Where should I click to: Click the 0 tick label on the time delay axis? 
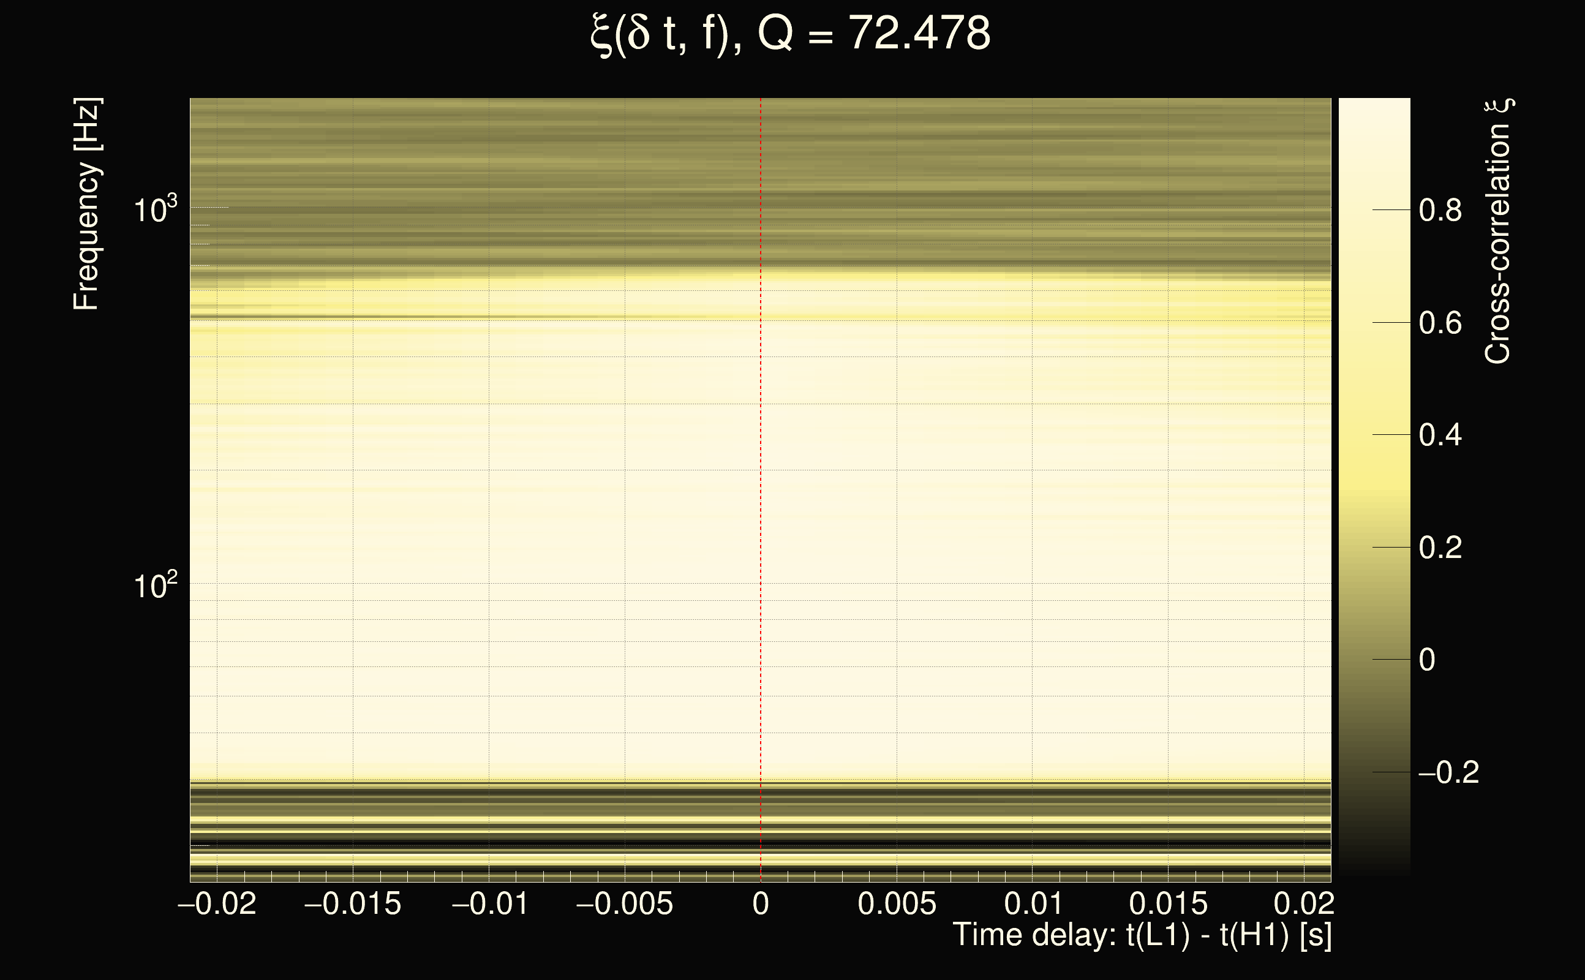pyautogui.click(x=761, y=903)
